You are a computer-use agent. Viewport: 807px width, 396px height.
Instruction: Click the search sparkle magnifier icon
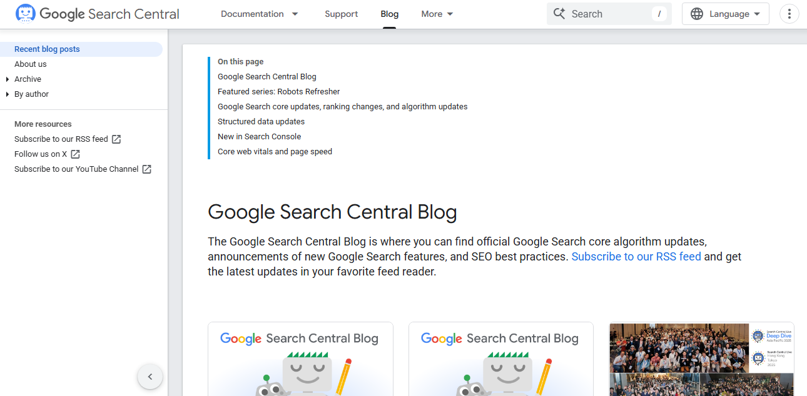[x=559, y=14]
